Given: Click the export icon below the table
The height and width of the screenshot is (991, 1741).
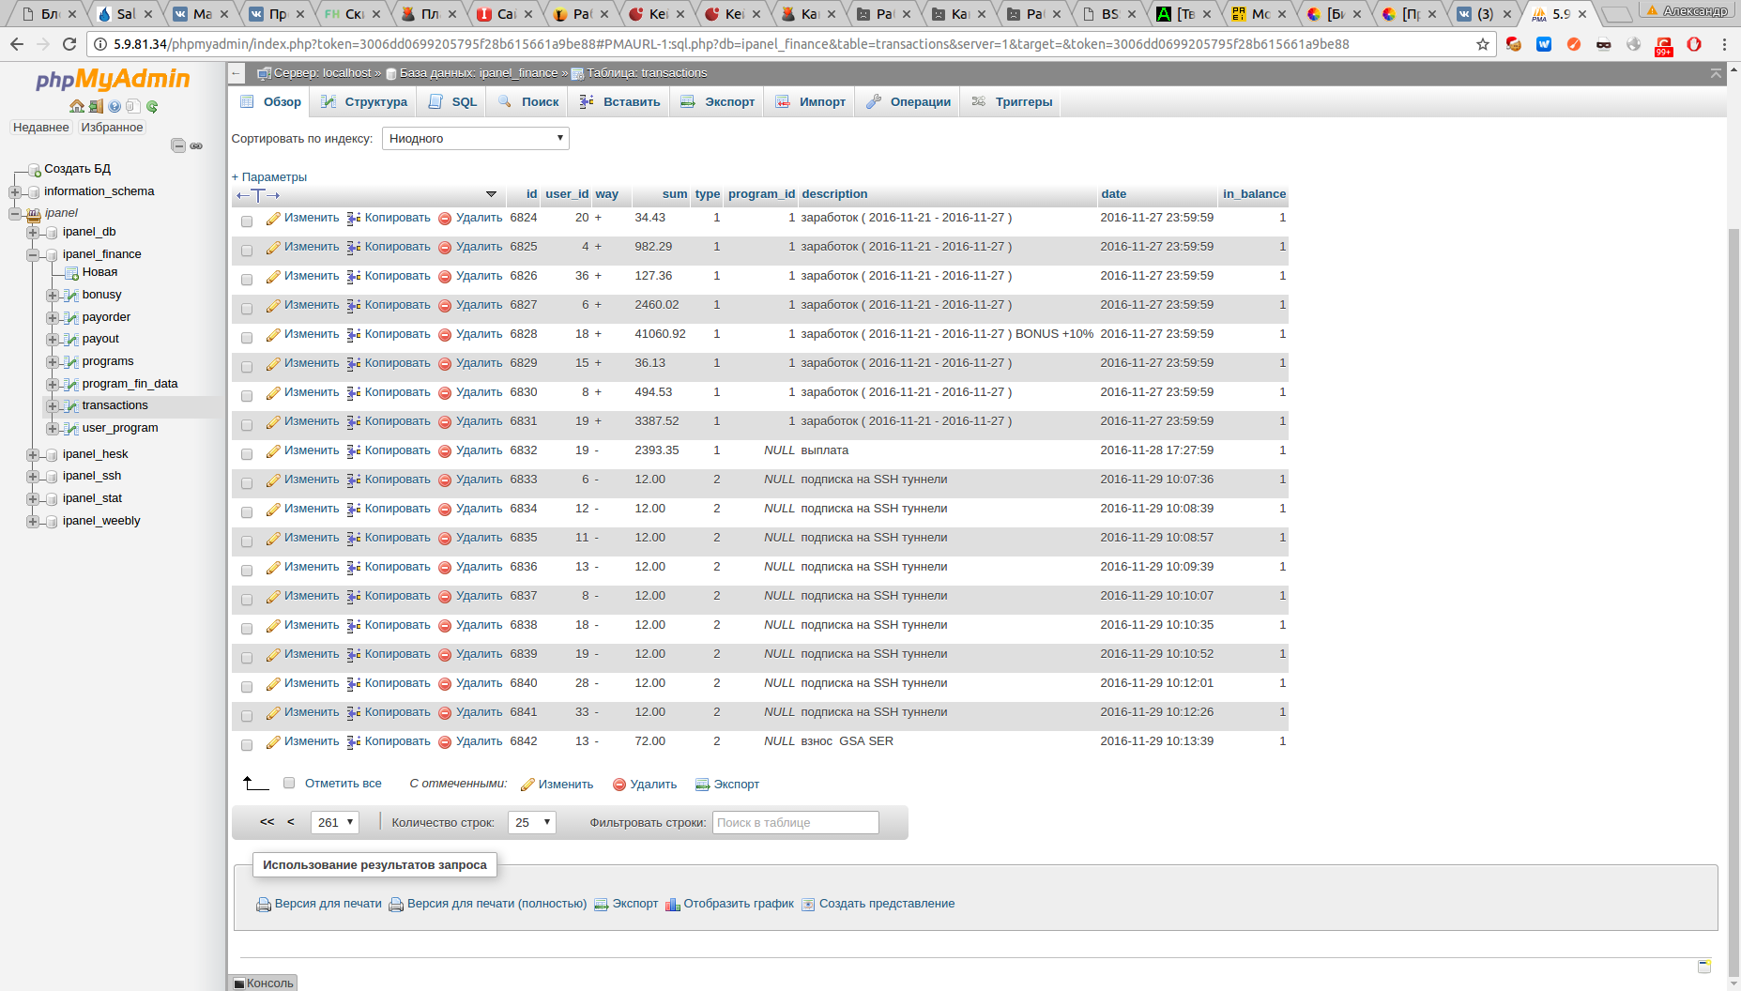Looking at the screenshot, I should [702, 785].
